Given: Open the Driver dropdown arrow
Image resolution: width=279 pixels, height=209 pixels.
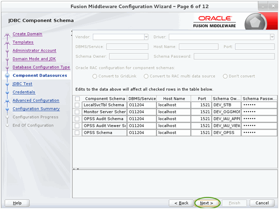Looking at the screenshot, I should [272, 37].
